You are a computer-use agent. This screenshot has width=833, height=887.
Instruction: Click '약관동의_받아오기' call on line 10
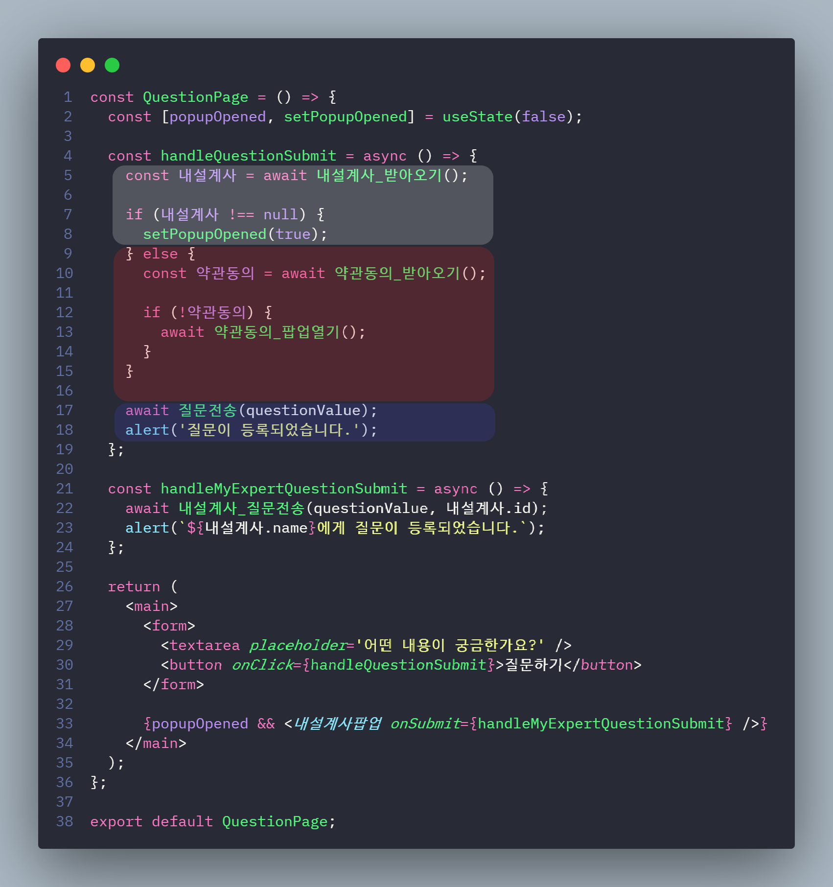[397, 273]
